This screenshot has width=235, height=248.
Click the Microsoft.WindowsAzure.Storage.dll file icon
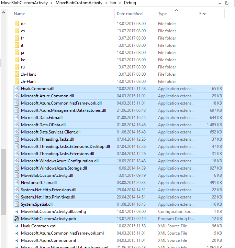pyautogui.click(x=17, y=168)
